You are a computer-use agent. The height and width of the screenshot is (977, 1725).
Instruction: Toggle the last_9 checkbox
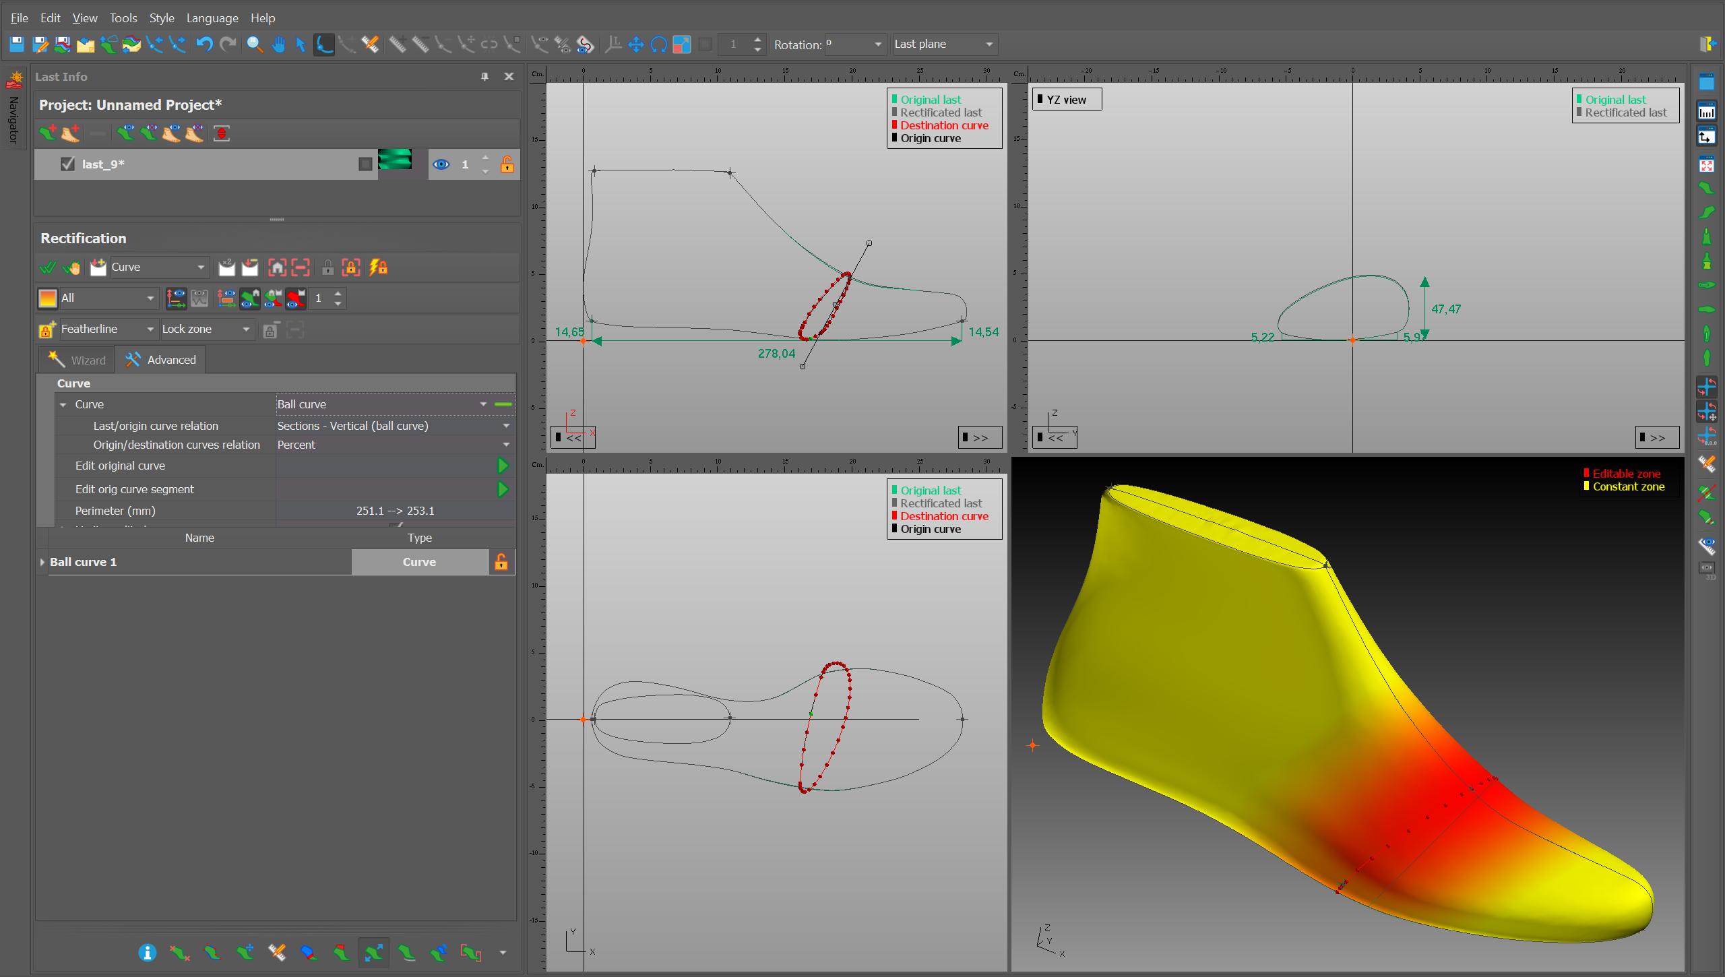point(67,164)
